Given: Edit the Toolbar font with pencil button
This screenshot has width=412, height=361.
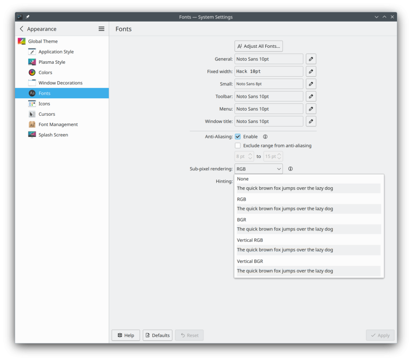Looking at the screenshot, I should point(311,96).
